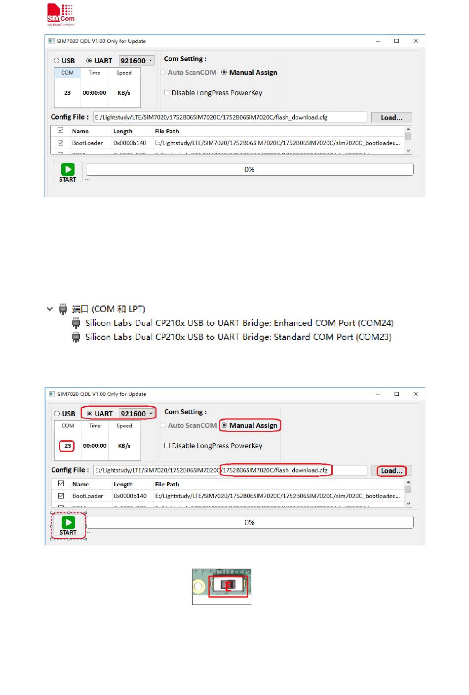This screenshot has width=469, height=695.
Task: Click the 0% progress bar in the upper window
Action: point(249,169)
